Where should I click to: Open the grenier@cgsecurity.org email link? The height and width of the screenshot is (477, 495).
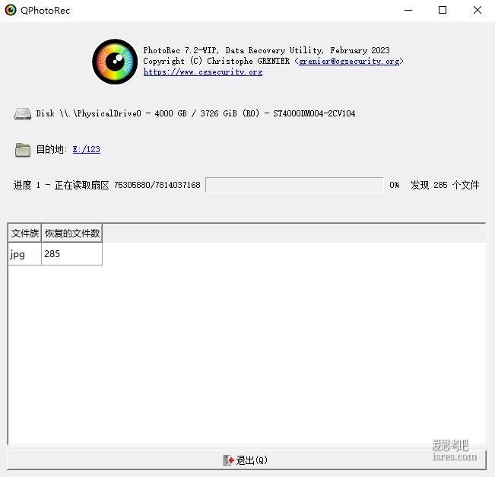(349, 61)
